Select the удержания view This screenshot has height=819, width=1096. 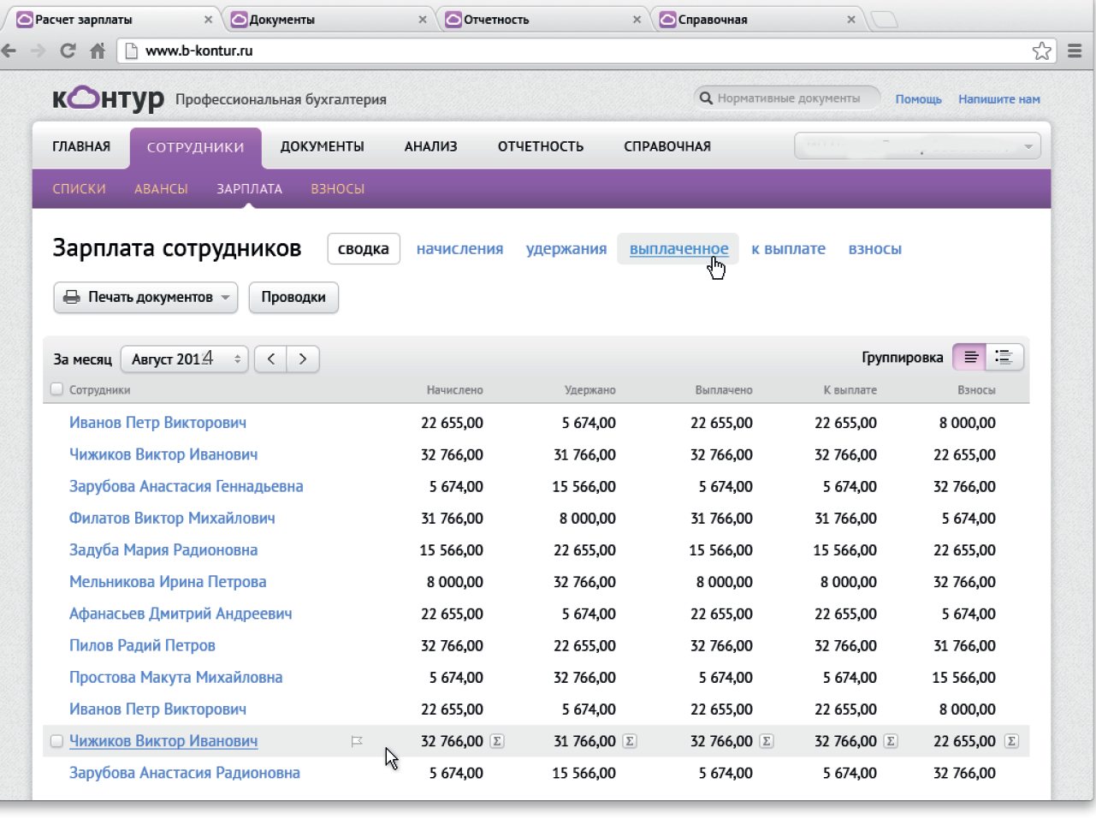click(566, 249)
